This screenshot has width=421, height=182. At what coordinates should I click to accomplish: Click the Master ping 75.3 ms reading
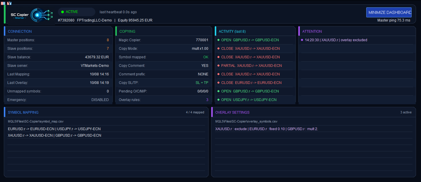[394, 20]
